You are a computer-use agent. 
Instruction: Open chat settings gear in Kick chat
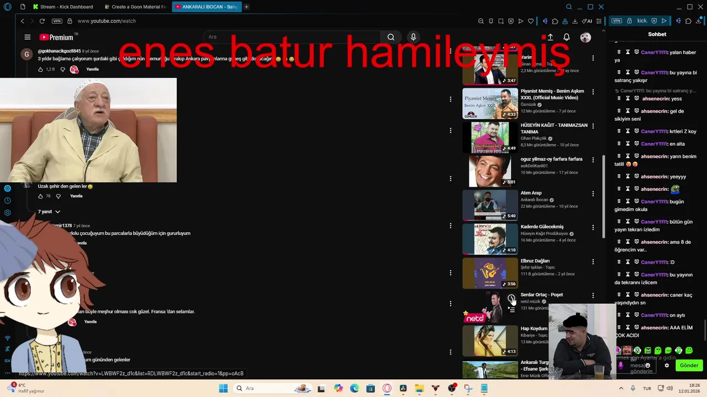point(667,366)
